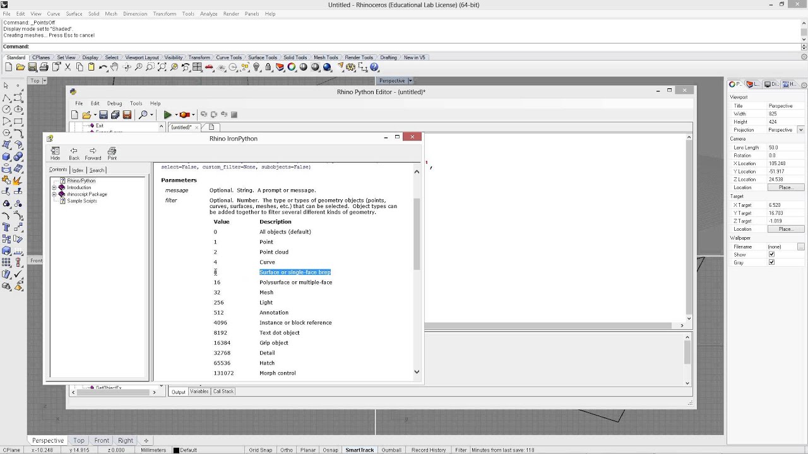Open the Perspective viewport title dropdown arrow

tap(410, 81)
